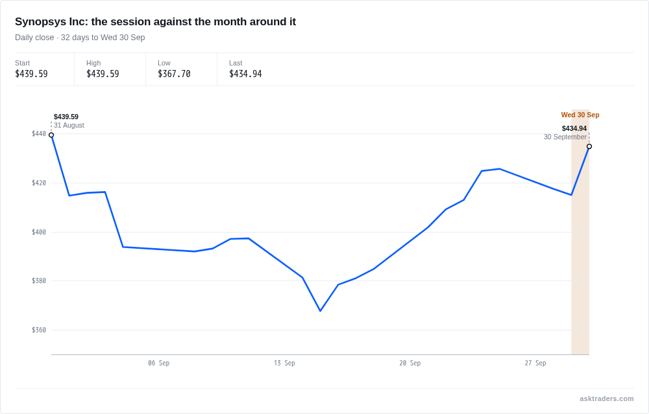Click the 30 September end data point marker
Viewport: 649px width, 414px height.
[589, 146]
